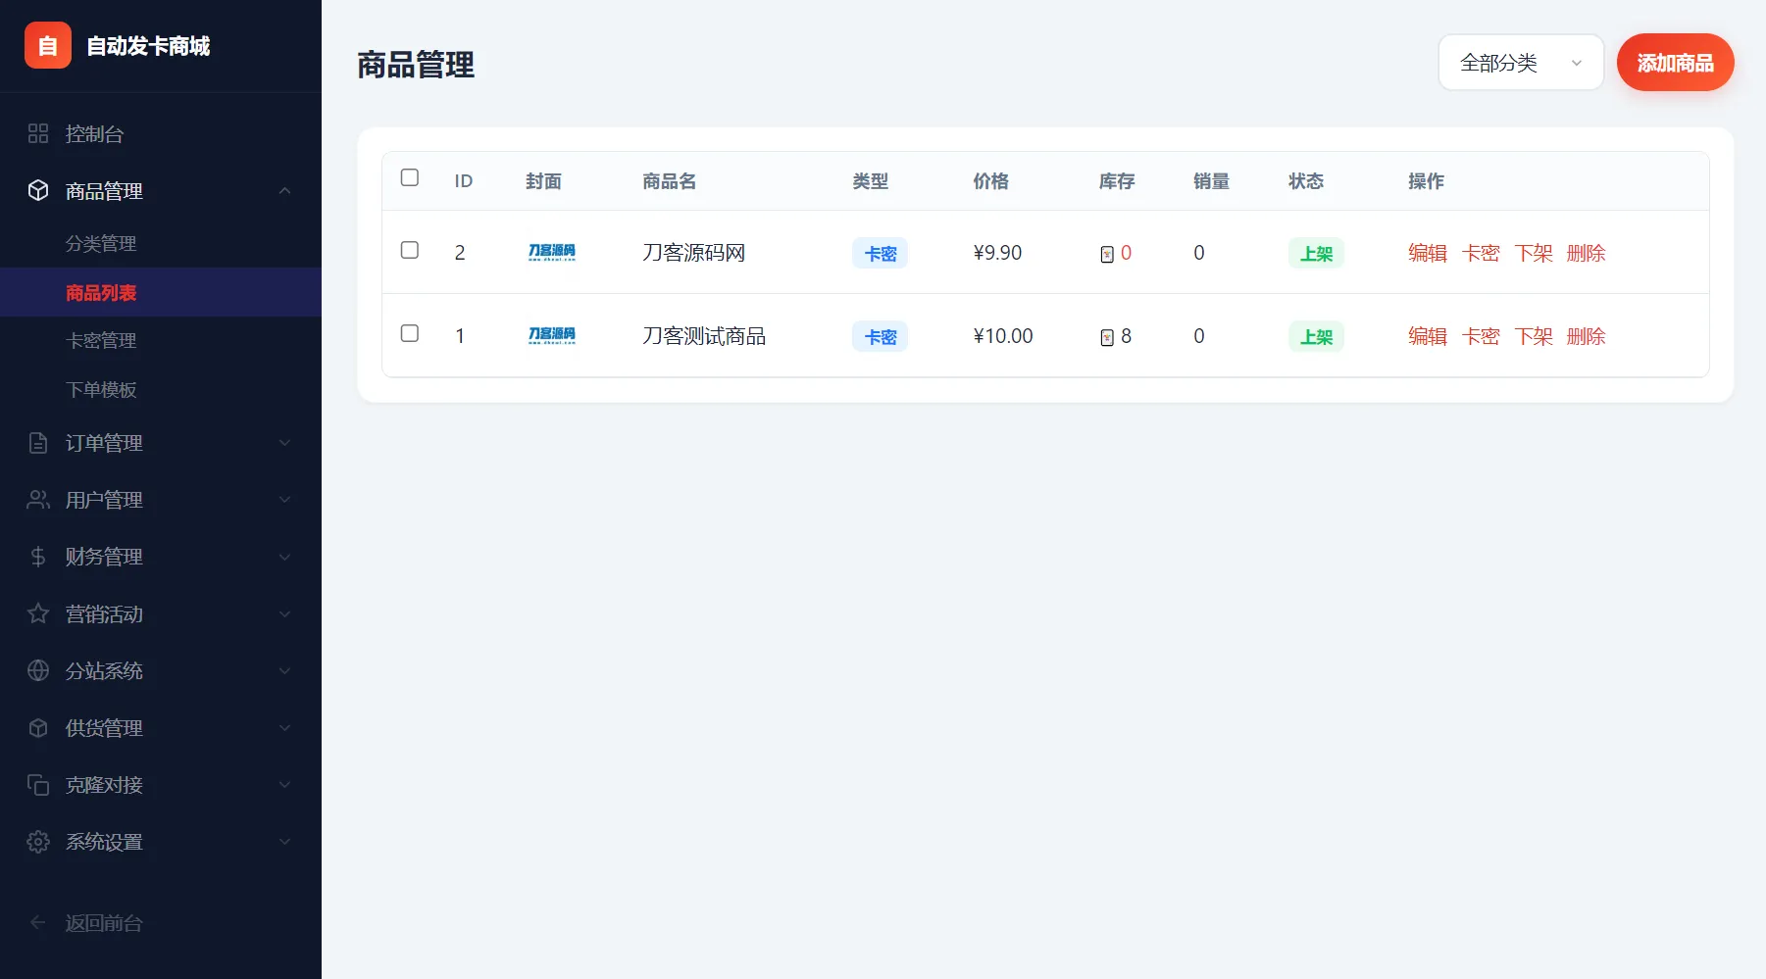Check the checkbox for product ID 2
The image size is (1766, 979).
pyautogui.click(x=410, y=251)
